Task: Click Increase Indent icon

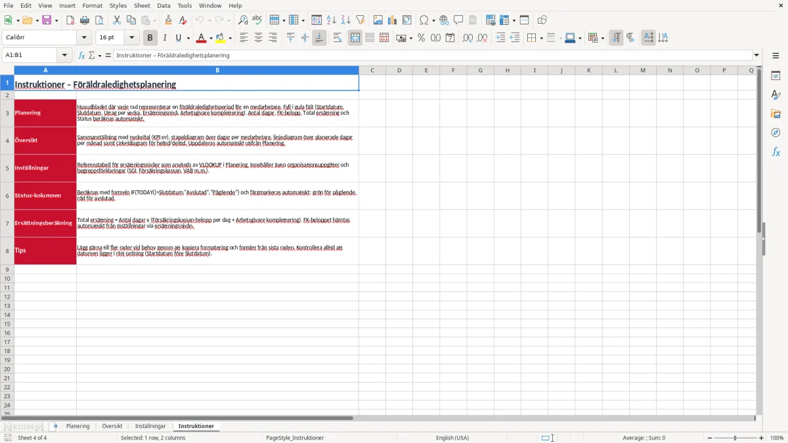Action: (500, 38)
